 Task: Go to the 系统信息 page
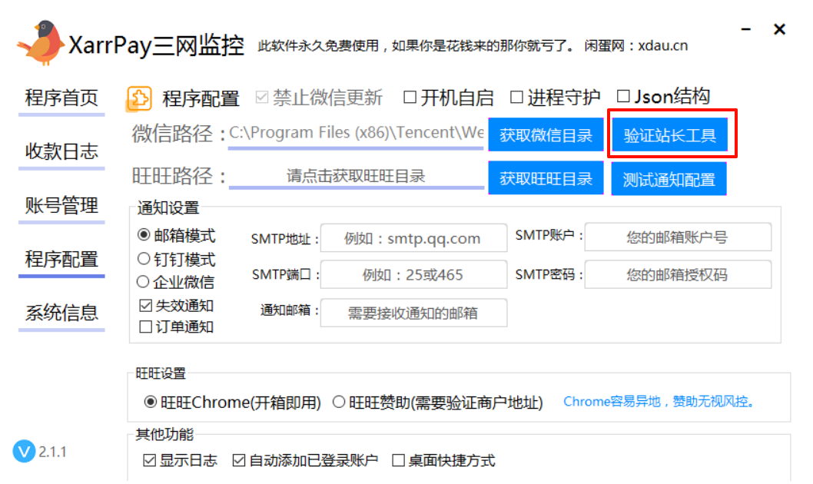click(x=60, y=313)
